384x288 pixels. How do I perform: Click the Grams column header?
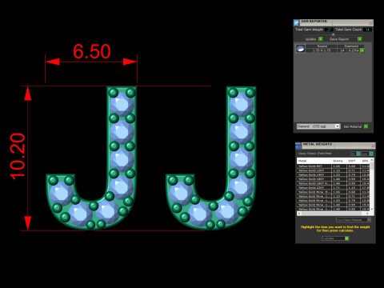coord(339,161)
